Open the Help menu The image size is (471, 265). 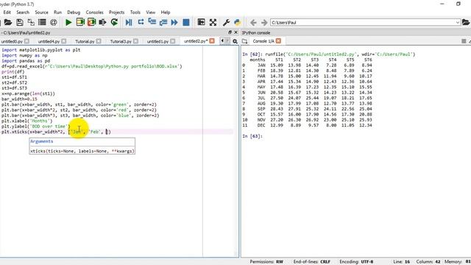pyautogui.click(x=166, y=13)
